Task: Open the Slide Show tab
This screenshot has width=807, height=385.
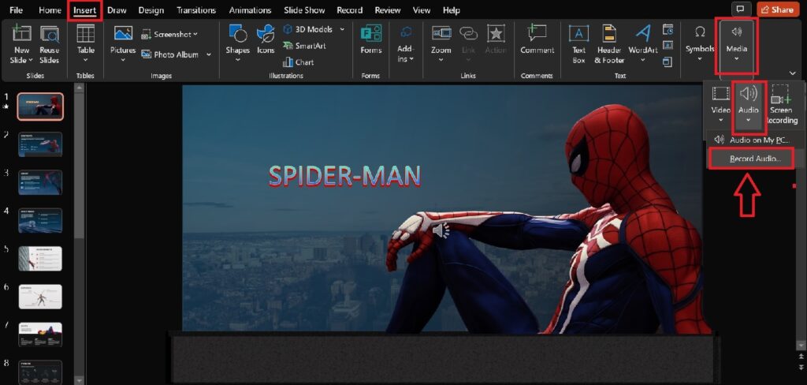Action: click(x=304, y=9)
